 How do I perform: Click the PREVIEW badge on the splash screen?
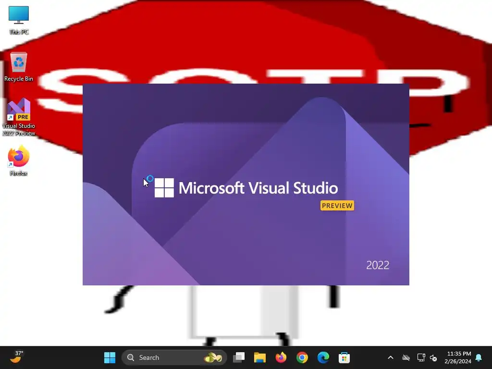(x=337, y=206)
